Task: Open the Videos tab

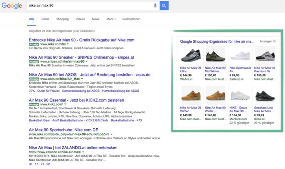Action: 80,19
